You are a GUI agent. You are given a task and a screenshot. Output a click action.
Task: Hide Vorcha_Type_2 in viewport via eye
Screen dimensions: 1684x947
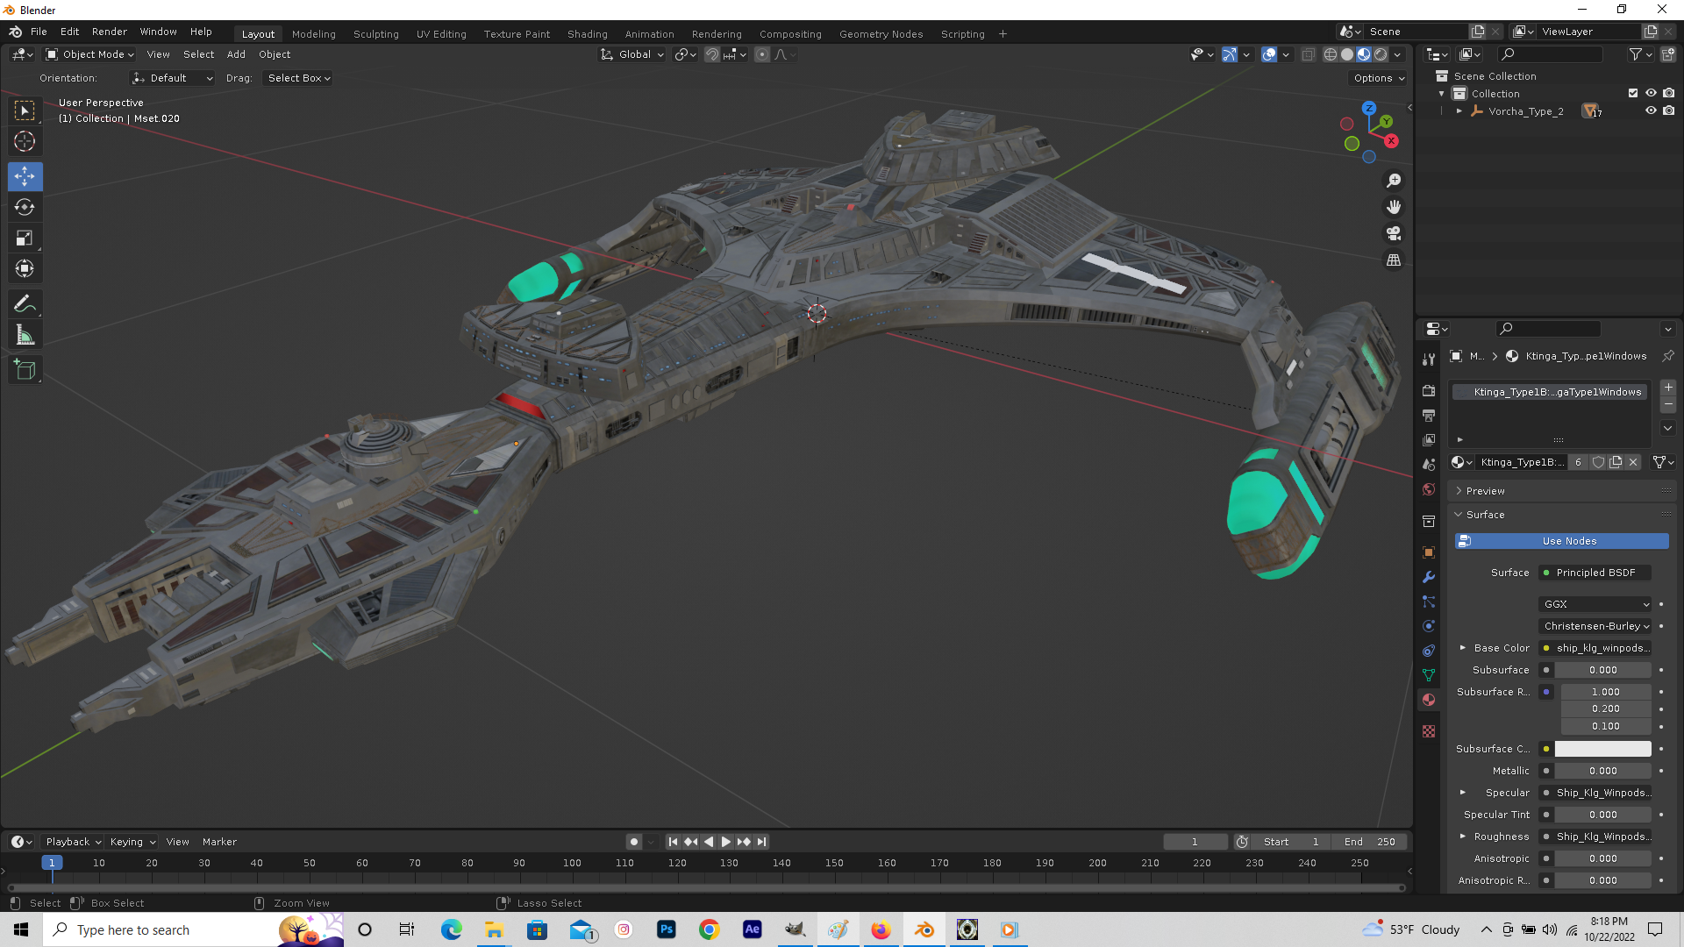pyautogui.click(x=1651, y=111)
